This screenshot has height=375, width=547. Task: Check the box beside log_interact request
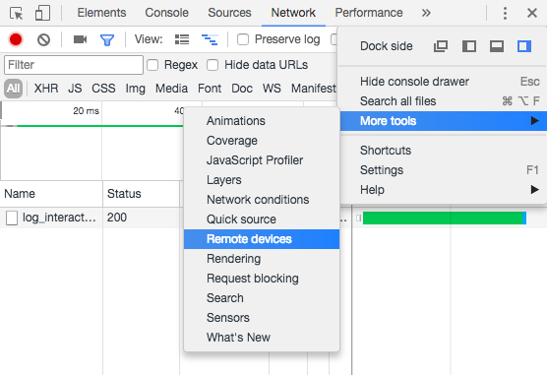(12, 218)
